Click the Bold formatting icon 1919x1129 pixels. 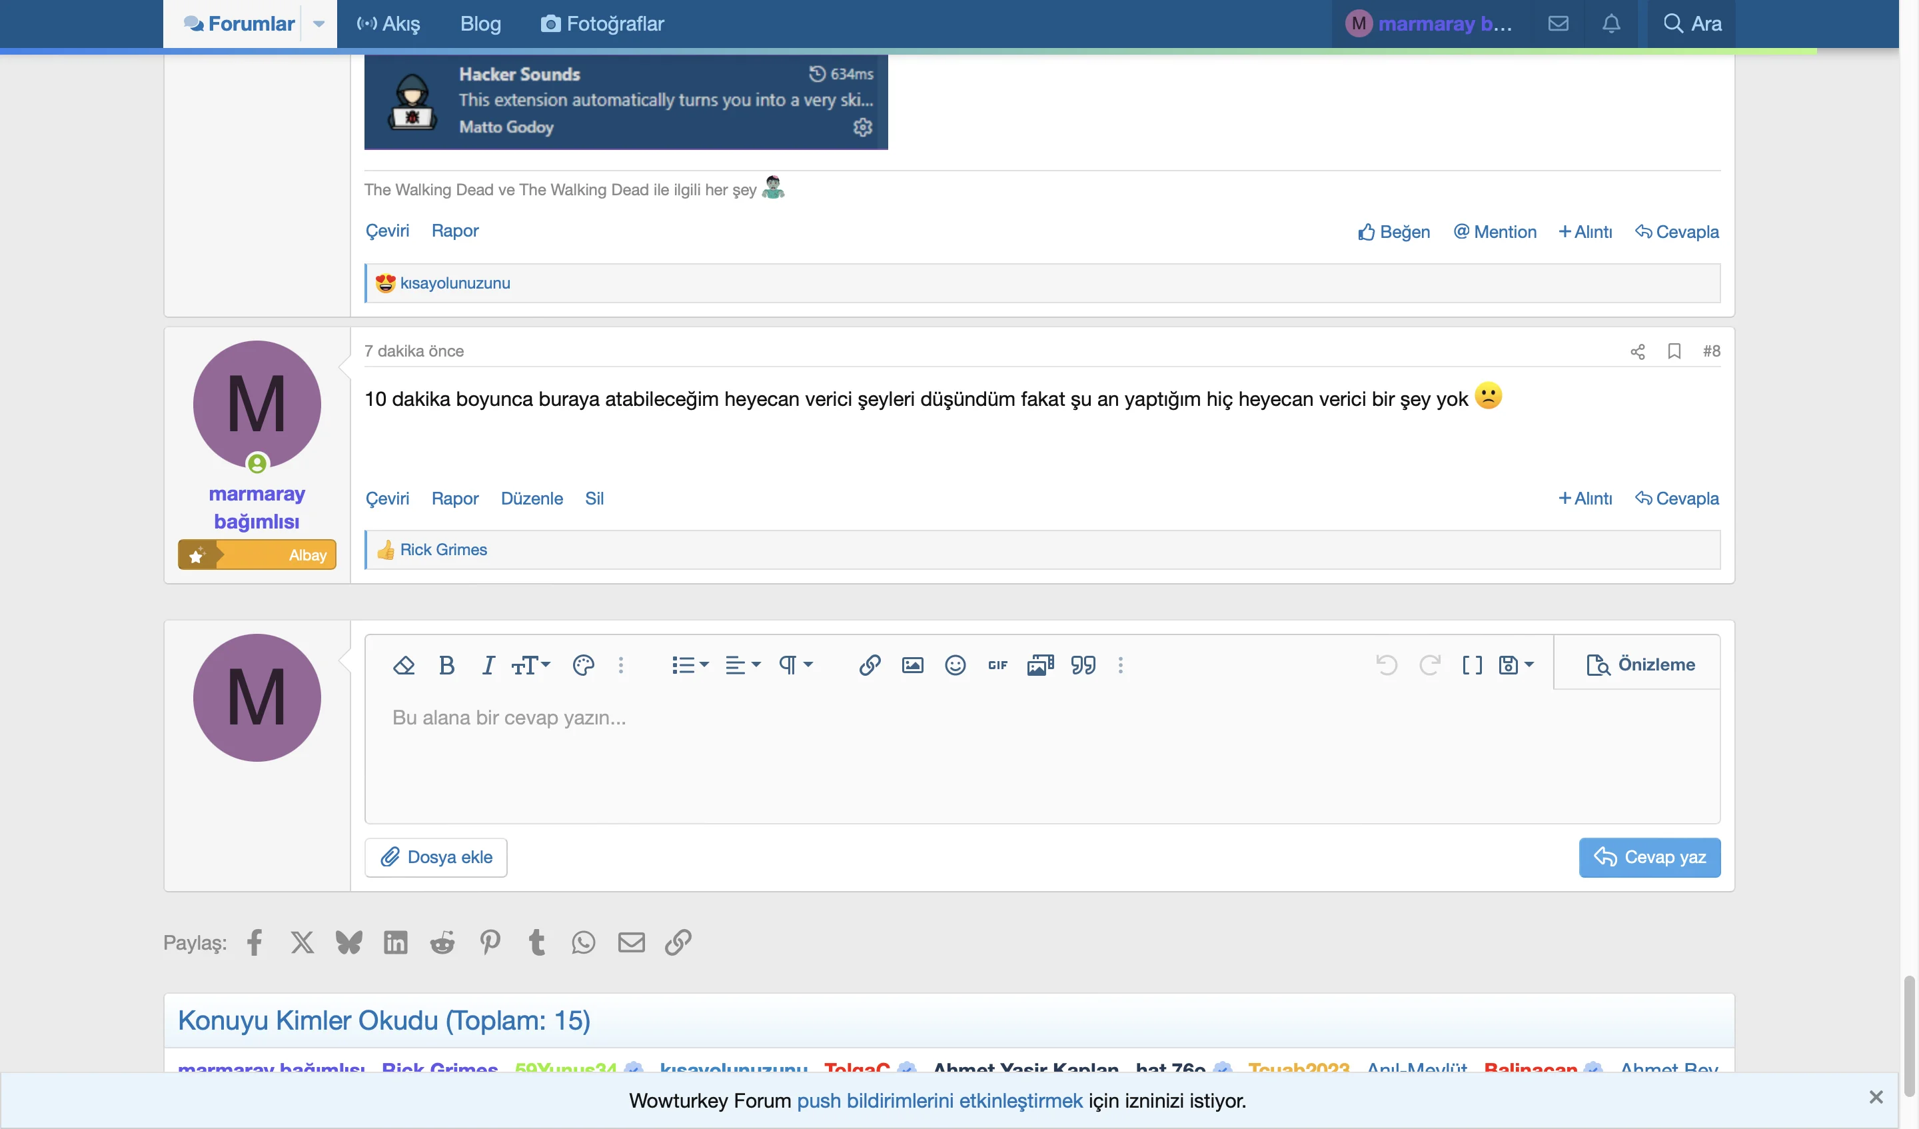coord(447,665)
